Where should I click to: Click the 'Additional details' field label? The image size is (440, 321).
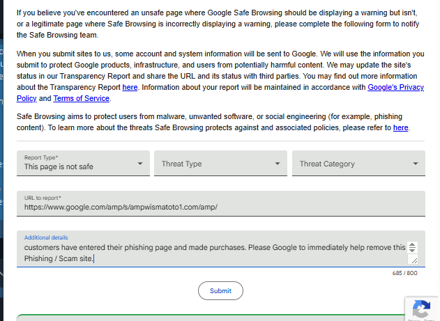pyautogui.click(x=46, y=237)
